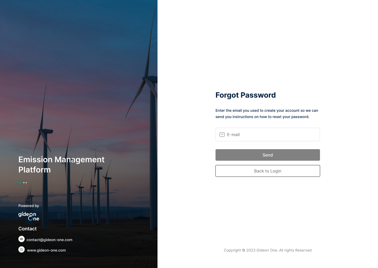
Task: Focus the E-mail input field
Action: tap(272, 135)
